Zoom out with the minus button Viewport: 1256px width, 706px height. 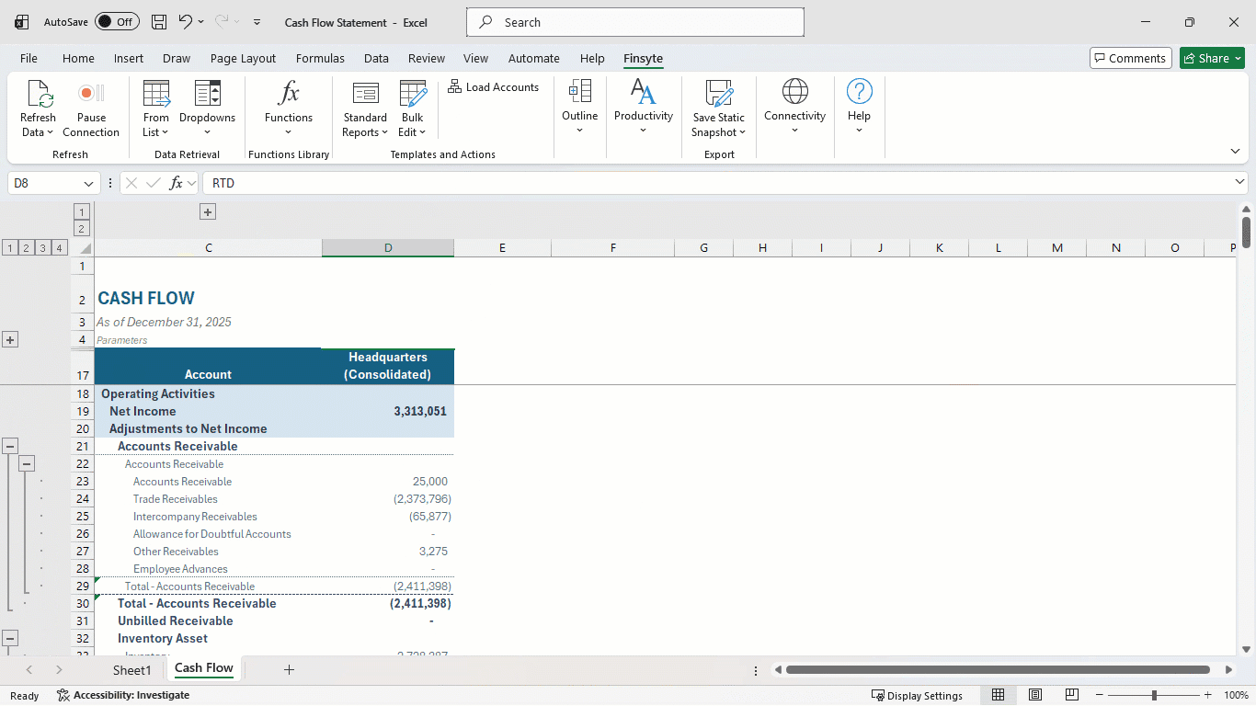coord(1100,695)
